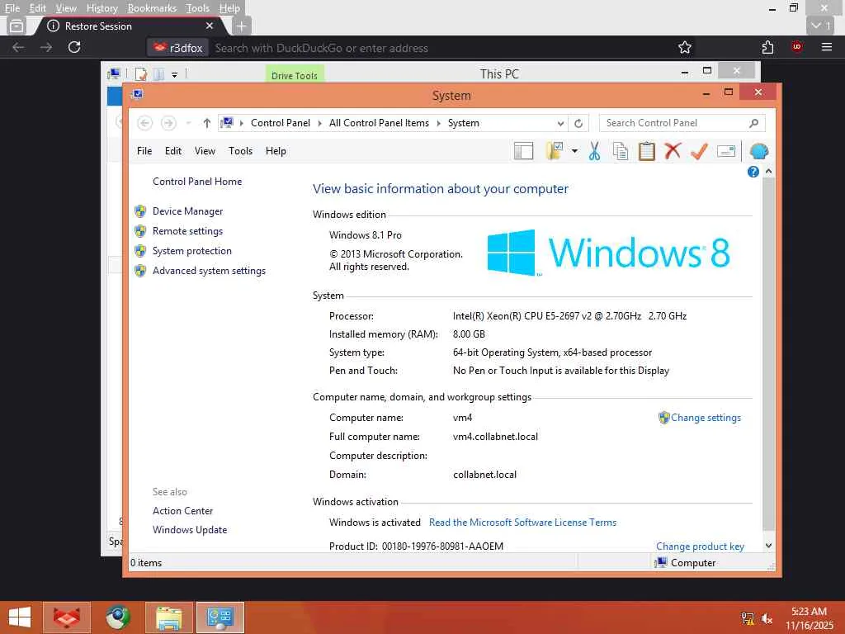Click the Properties icon in This PC quick access toolbar
The height and width of the screenshot is (634, 845).
[x=140, y=73]
